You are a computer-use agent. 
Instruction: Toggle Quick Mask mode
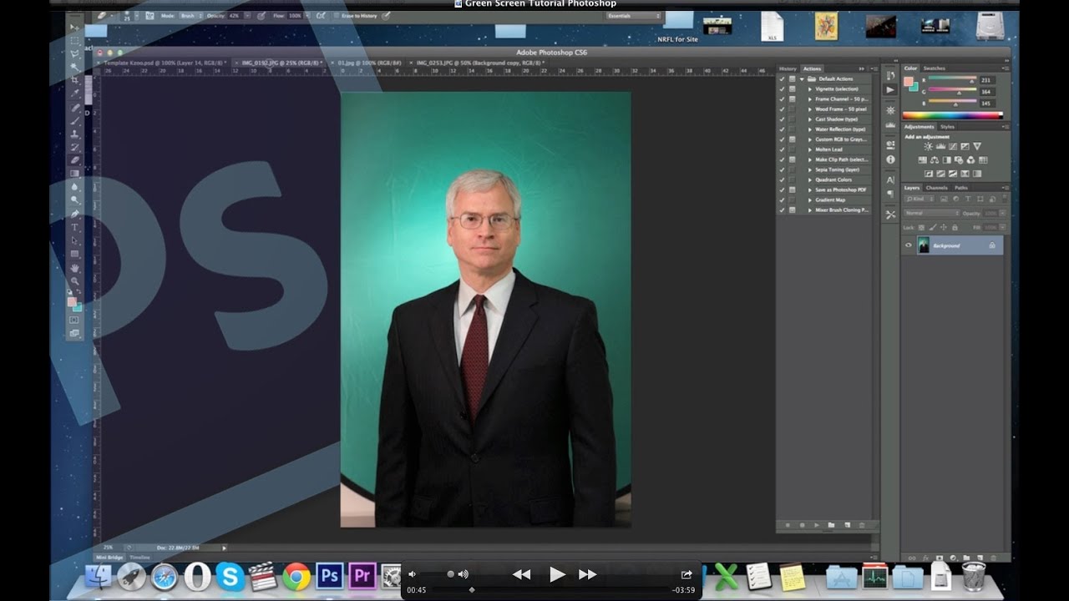coord(74,320)
